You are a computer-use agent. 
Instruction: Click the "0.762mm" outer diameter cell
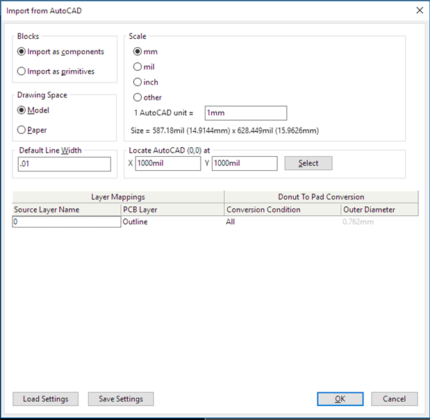pos(380,222)
